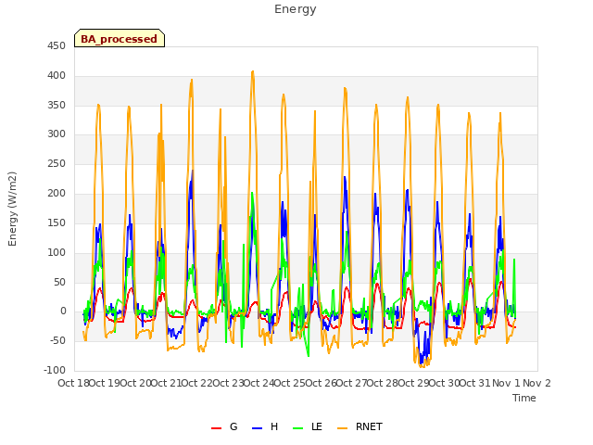
Task: Toggle the G series legend entry
Action: point(224,426)
